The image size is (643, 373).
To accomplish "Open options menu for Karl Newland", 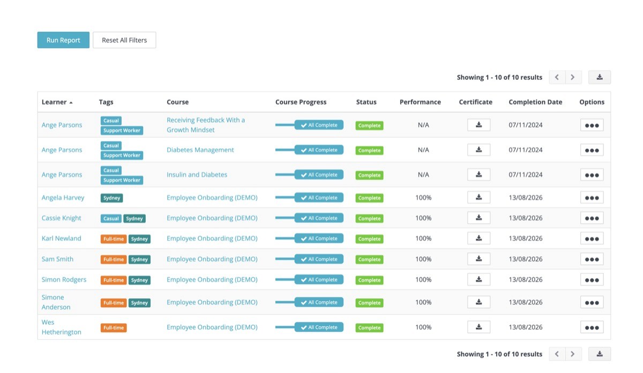I will (x=592, y=239).
